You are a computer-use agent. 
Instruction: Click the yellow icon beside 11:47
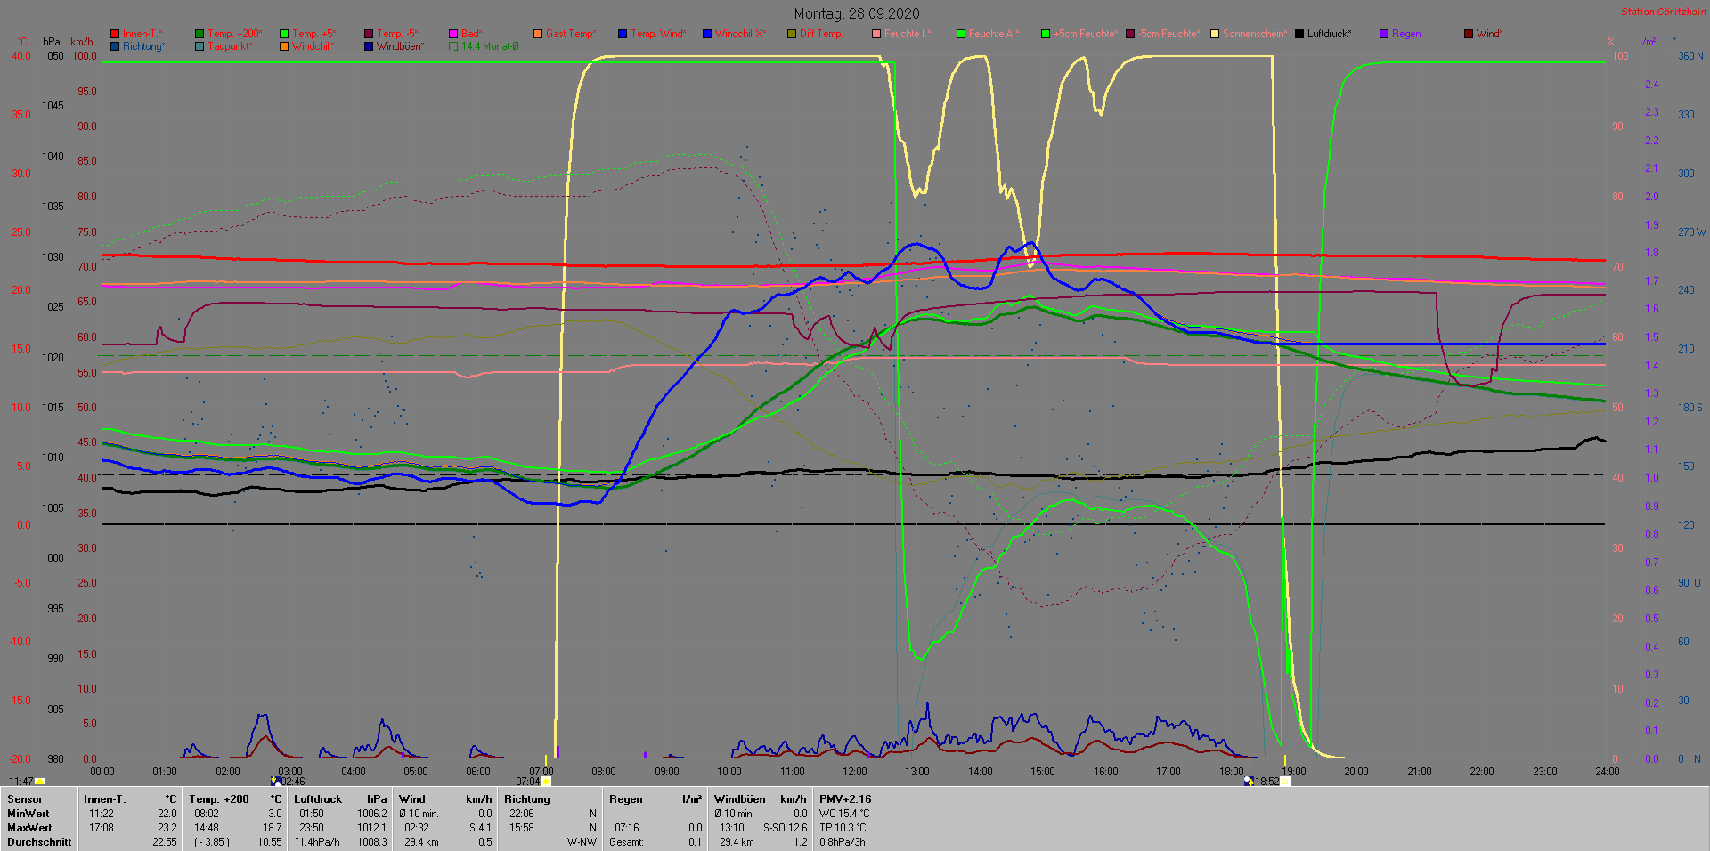click(x=39, y=782)
